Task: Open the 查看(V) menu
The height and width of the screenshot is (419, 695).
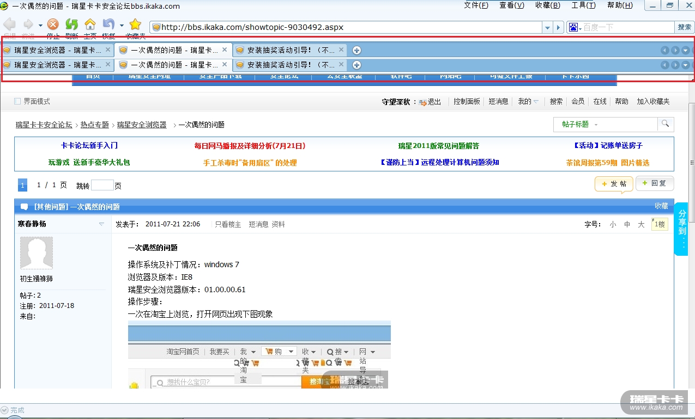Action: (x=512, y=5)
